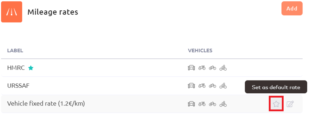
Task: Click the car icon in Vehicle fixed rate row
Action: click(x=191, y=104)
